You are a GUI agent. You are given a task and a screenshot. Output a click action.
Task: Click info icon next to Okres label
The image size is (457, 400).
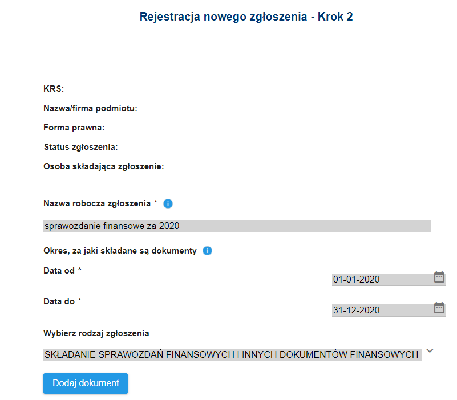(208, 251)
